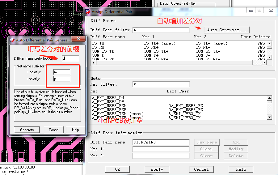This screenshot has height=175, width=278.
Task: Click the Modify button
Action: 236,149
